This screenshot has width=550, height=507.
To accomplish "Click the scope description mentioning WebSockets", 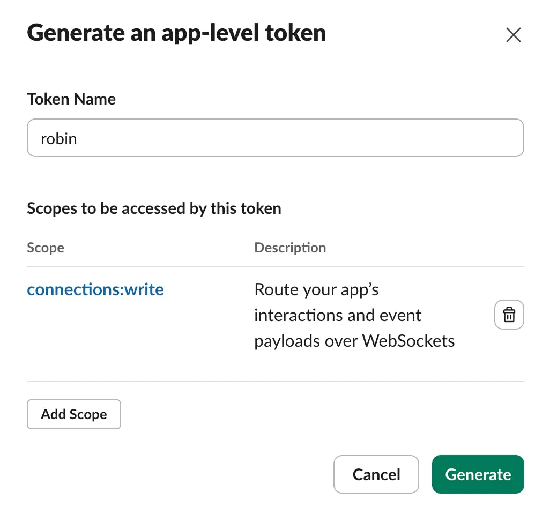I will tap(354, 315).
